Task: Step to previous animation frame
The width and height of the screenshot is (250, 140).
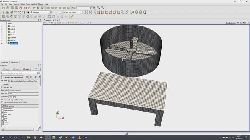Action: (x=52, y=8)
